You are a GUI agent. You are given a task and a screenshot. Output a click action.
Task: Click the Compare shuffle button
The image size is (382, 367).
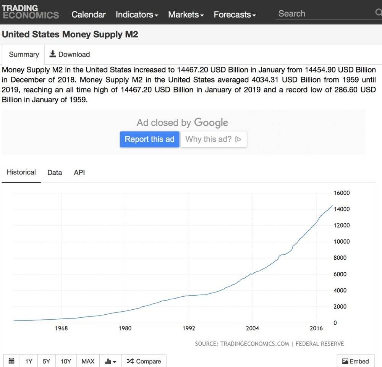click(144, 361)
